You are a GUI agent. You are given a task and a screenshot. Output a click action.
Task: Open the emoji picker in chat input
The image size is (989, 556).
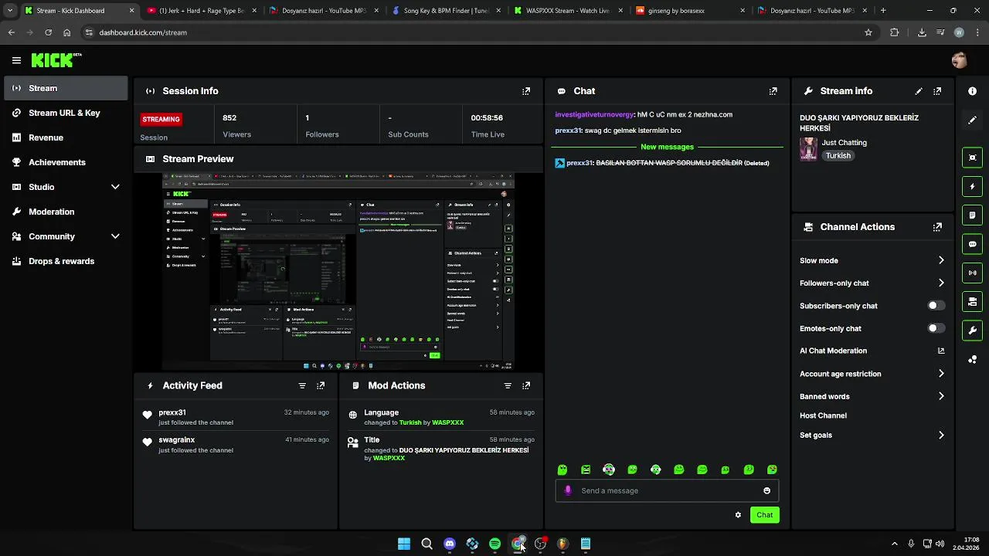click(766, 491)
